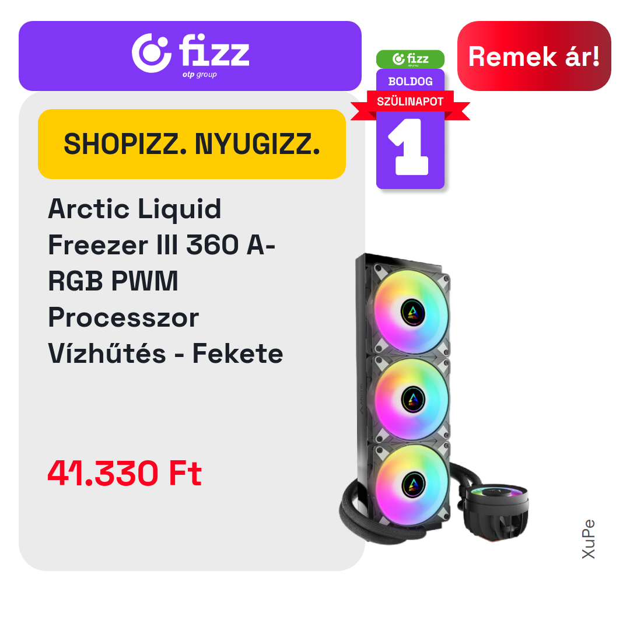
Task: Click the fizz circular logo icon
Action: click(152, 53)
